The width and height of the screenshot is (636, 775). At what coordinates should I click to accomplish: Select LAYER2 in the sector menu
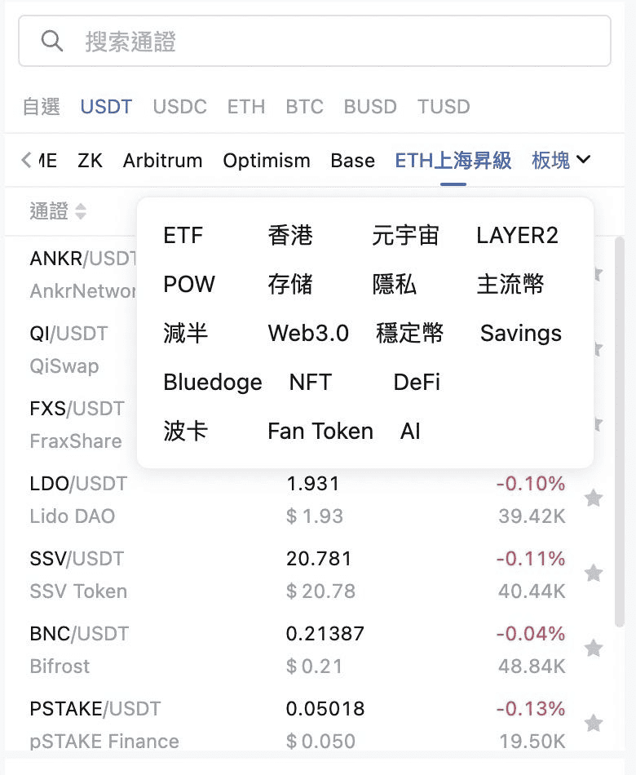[x=517, y=235]
